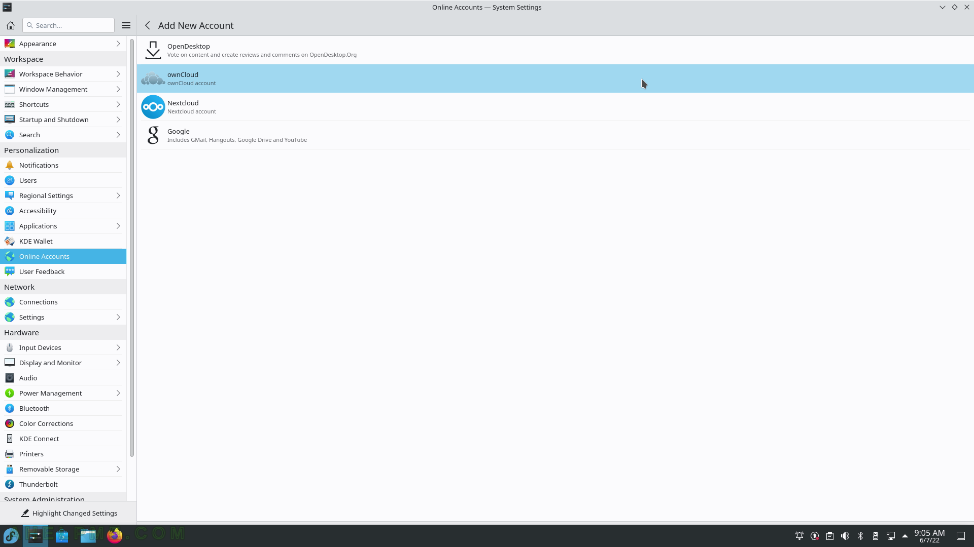974x547 pixels.
Task: Open the User Feedback page
Action: (63, 271)
